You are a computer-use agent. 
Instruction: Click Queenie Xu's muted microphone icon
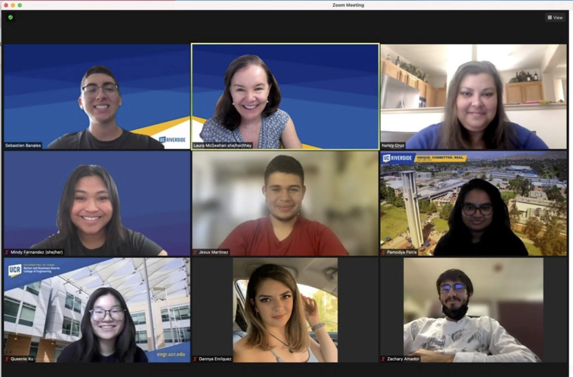7,359
